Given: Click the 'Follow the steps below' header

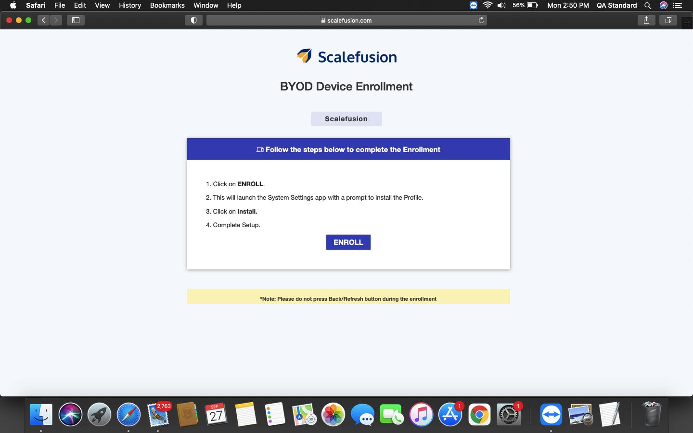Looking at the screenshot, I should pos(348,149).
